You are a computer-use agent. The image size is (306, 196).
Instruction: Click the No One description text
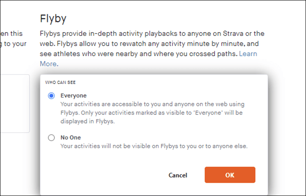click(154, 146)
